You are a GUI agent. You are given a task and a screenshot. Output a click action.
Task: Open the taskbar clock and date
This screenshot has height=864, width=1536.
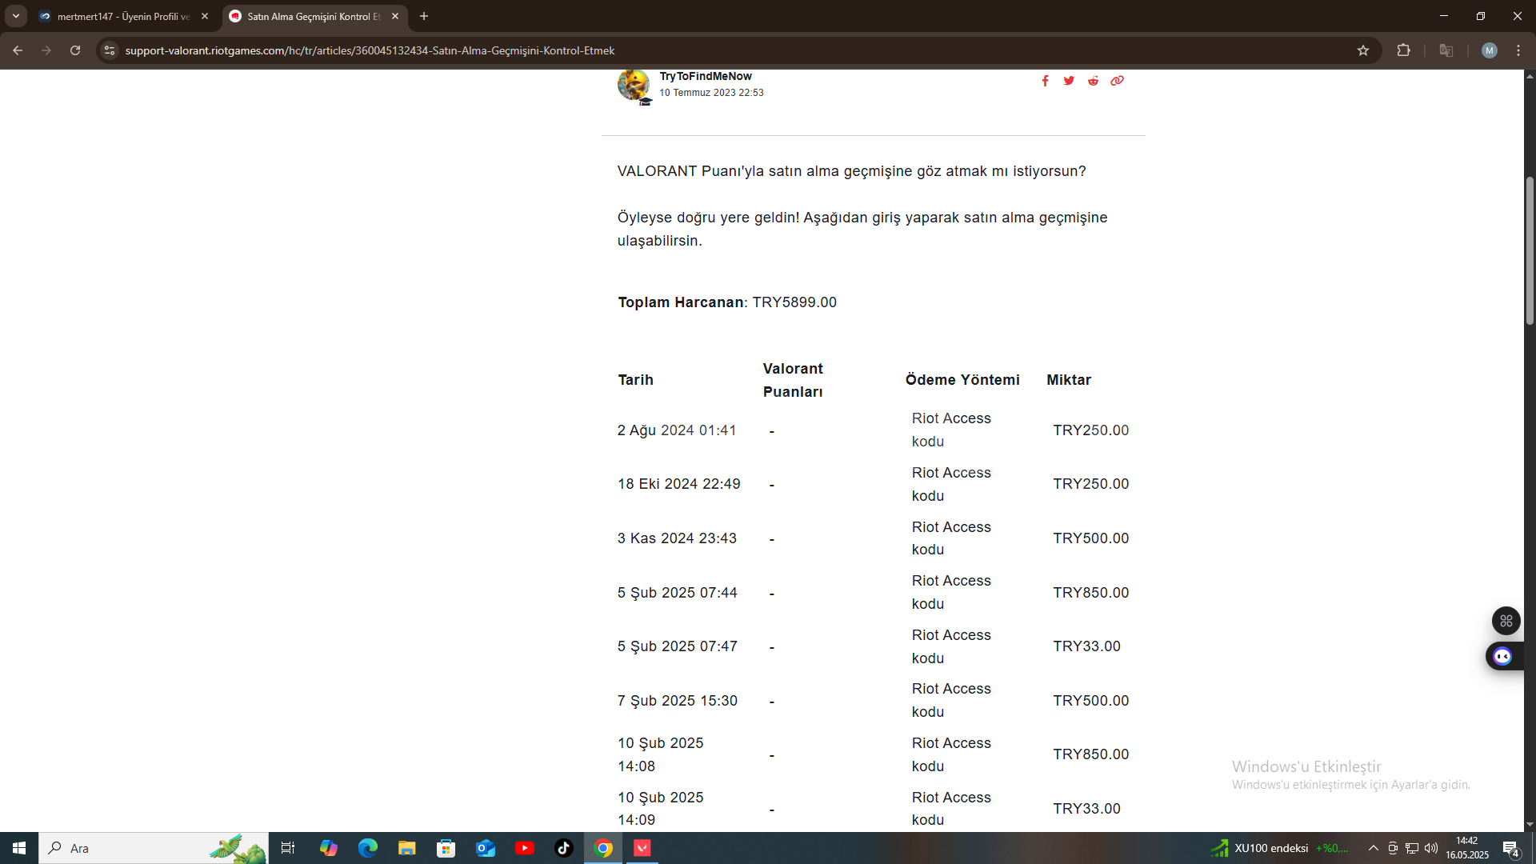point(1467,848)
